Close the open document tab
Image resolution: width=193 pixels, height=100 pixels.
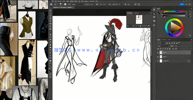73,8
